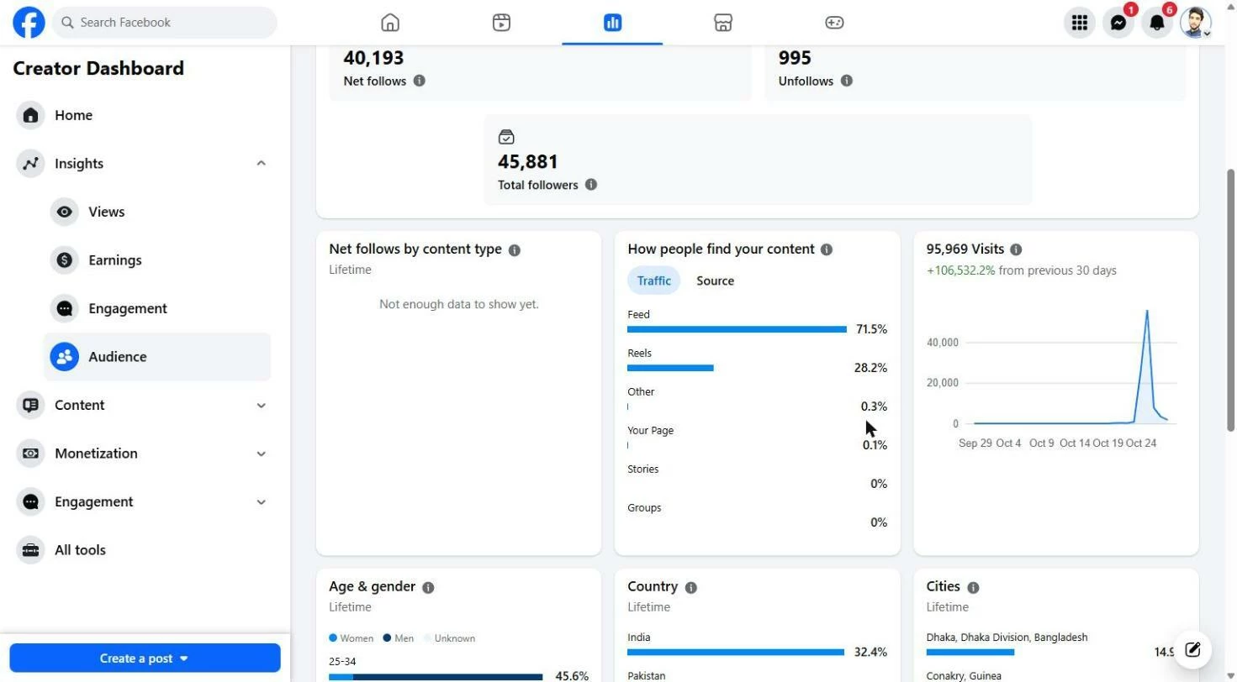This screenshot has height=682, width=1237.
Task: Open the notifications bell
Action: (1156, 23)
